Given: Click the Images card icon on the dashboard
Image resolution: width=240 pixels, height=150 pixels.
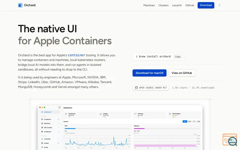Looking at the screenshot, I should [x=100, y=114].
